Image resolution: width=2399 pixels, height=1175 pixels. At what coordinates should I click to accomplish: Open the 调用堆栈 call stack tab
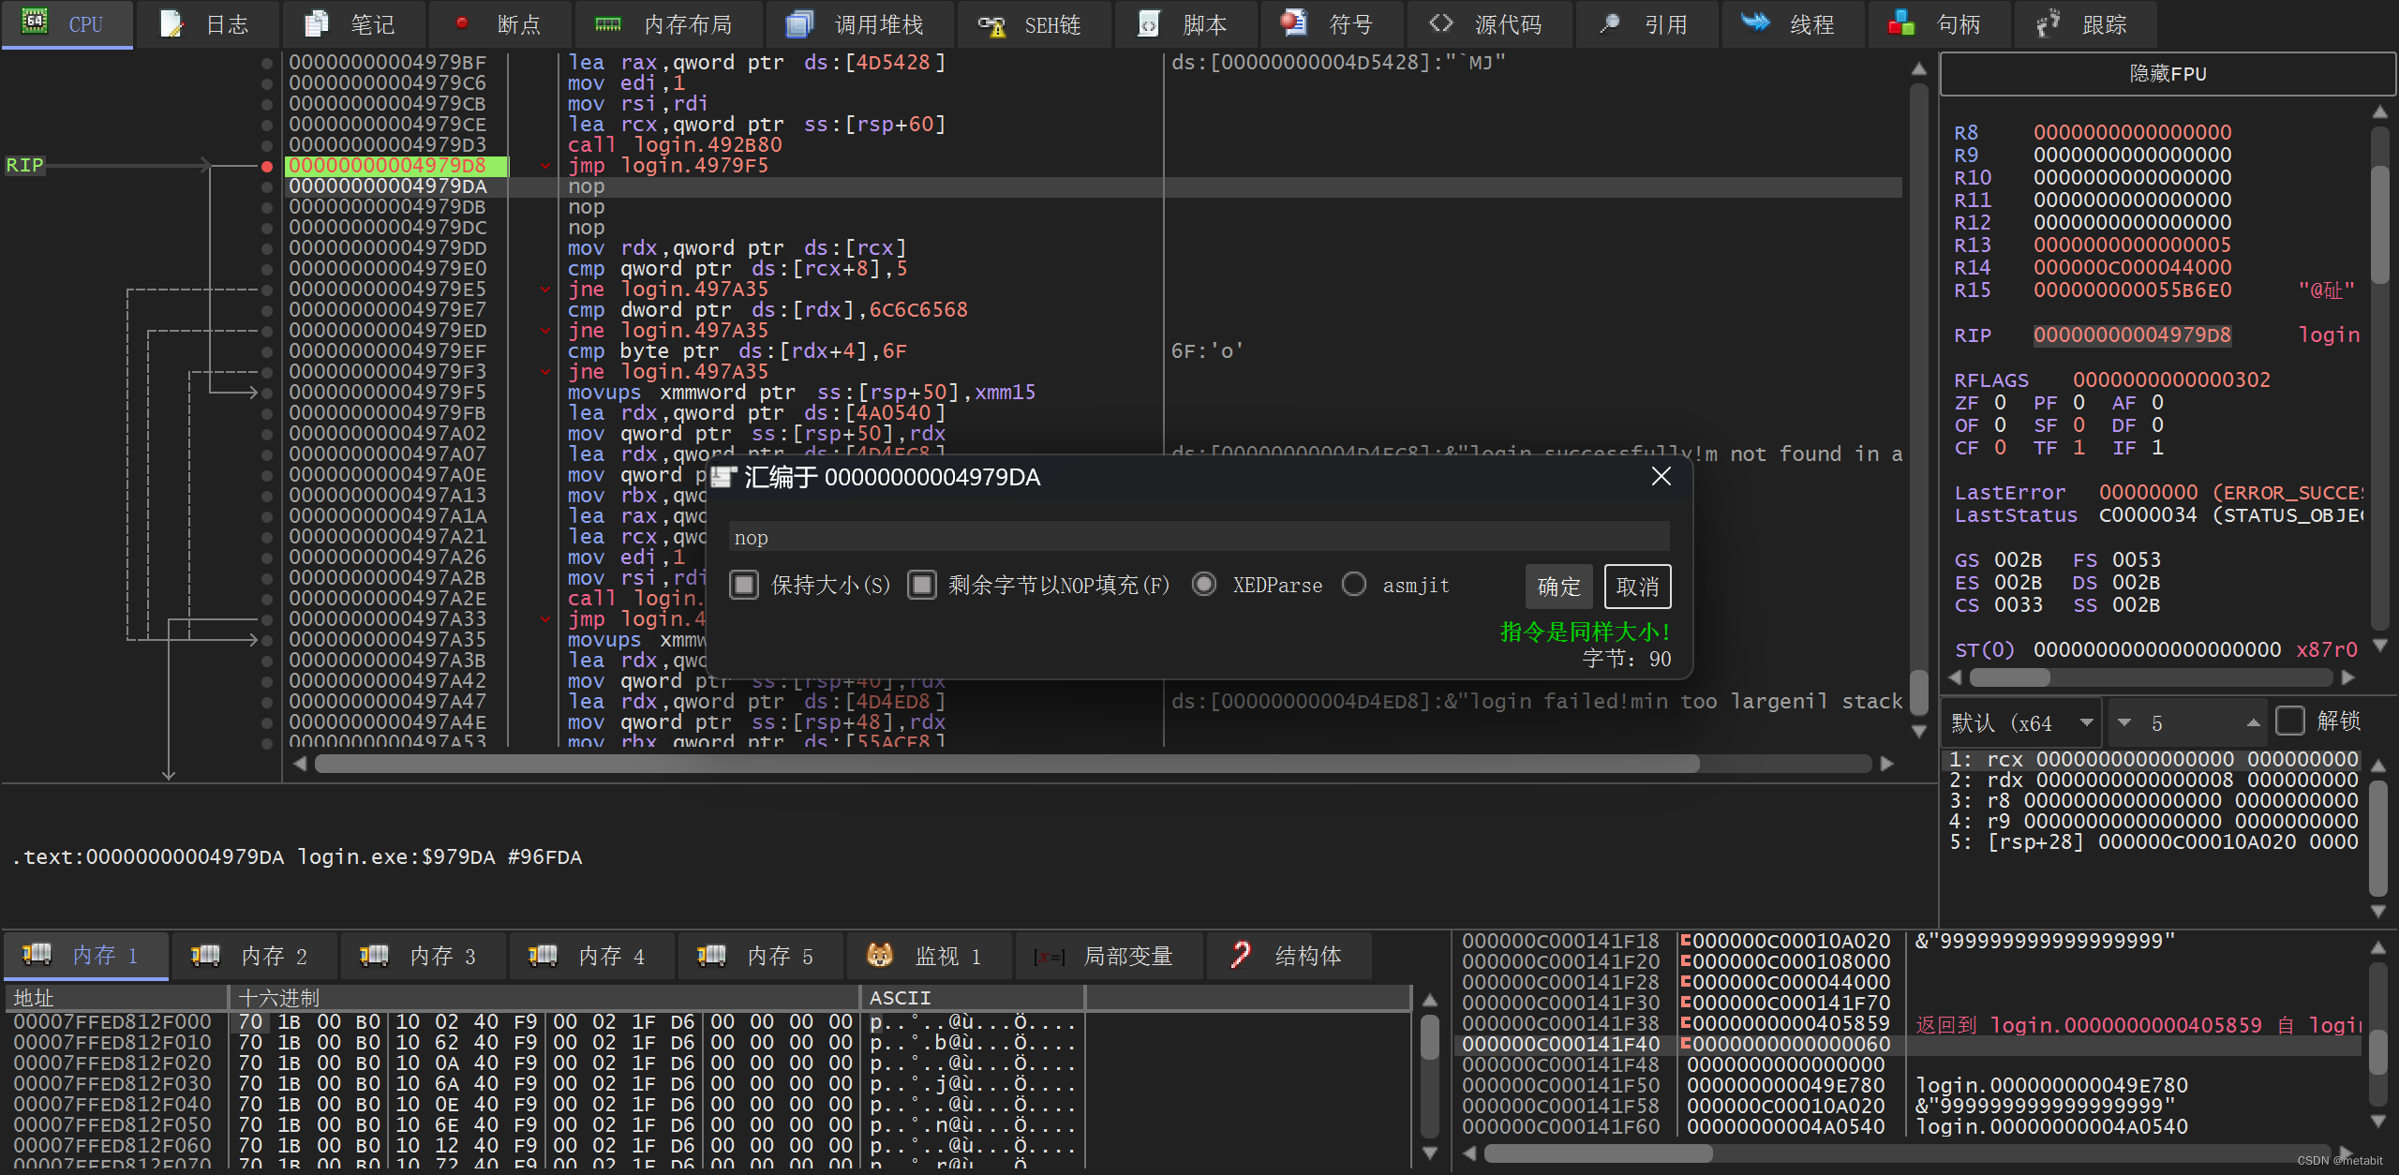859,24
